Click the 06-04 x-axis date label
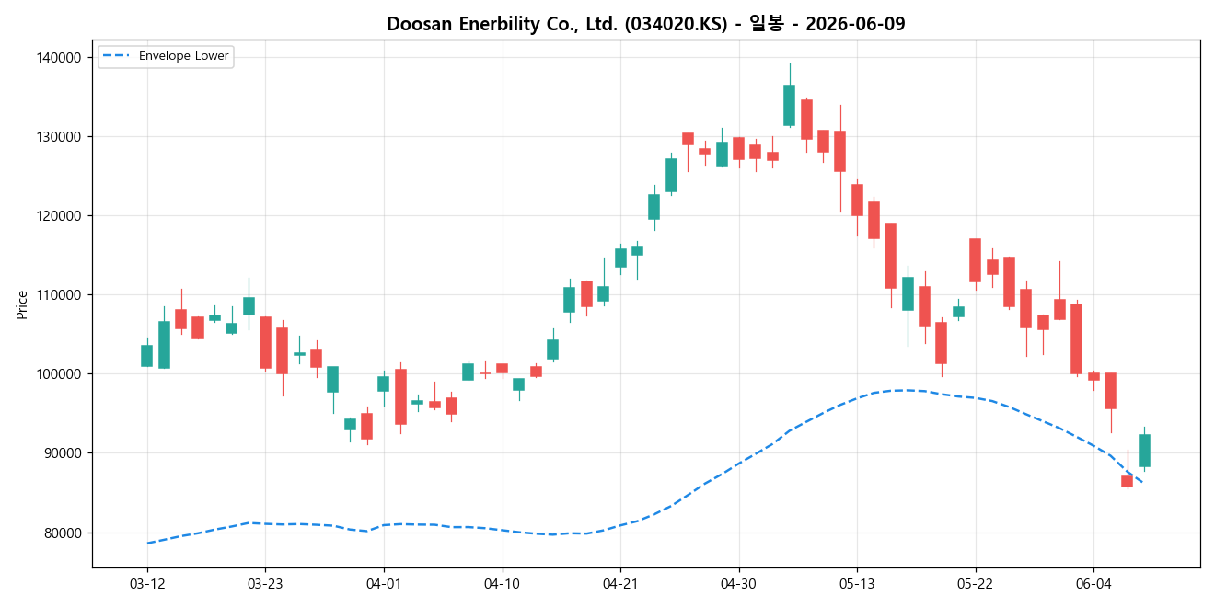 coord(1093,584)
